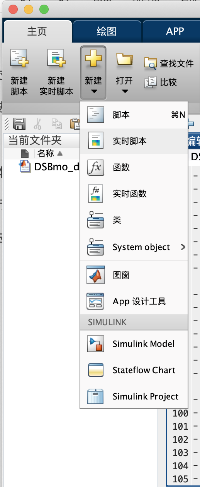This screenshot has height=487, width=200.
Task: Click the 新建实时脚本 toolbar icon
Action: (x=56, y=58)
